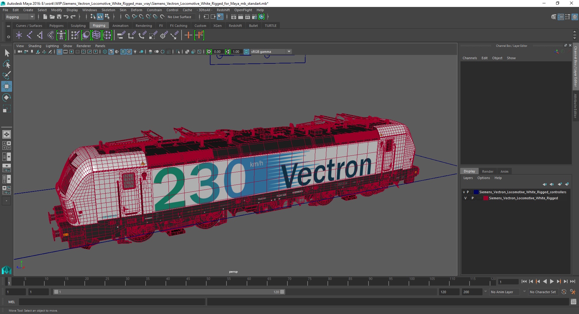Click the Redo arrow icon
Screen dimensions: 579x314
click(x=73, y=17)
